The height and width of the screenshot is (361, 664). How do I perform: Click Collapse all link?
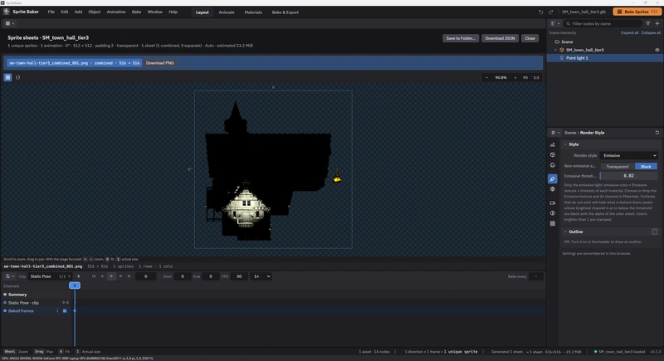[651, 32]
